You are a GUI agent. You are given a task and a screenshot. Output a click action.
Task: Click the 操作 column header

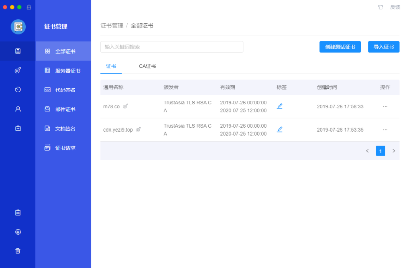(x=385, y=87)
